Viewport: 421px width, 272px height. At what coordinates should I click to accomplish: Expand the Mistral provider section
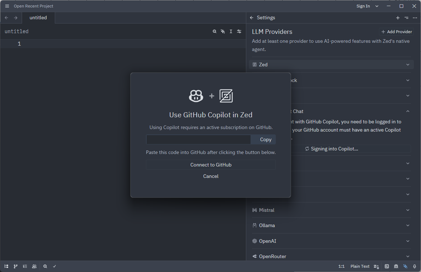331,210
